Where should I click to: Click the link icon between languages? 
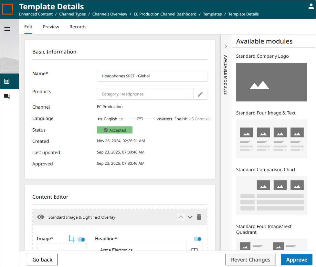click(x=140, y=119)
